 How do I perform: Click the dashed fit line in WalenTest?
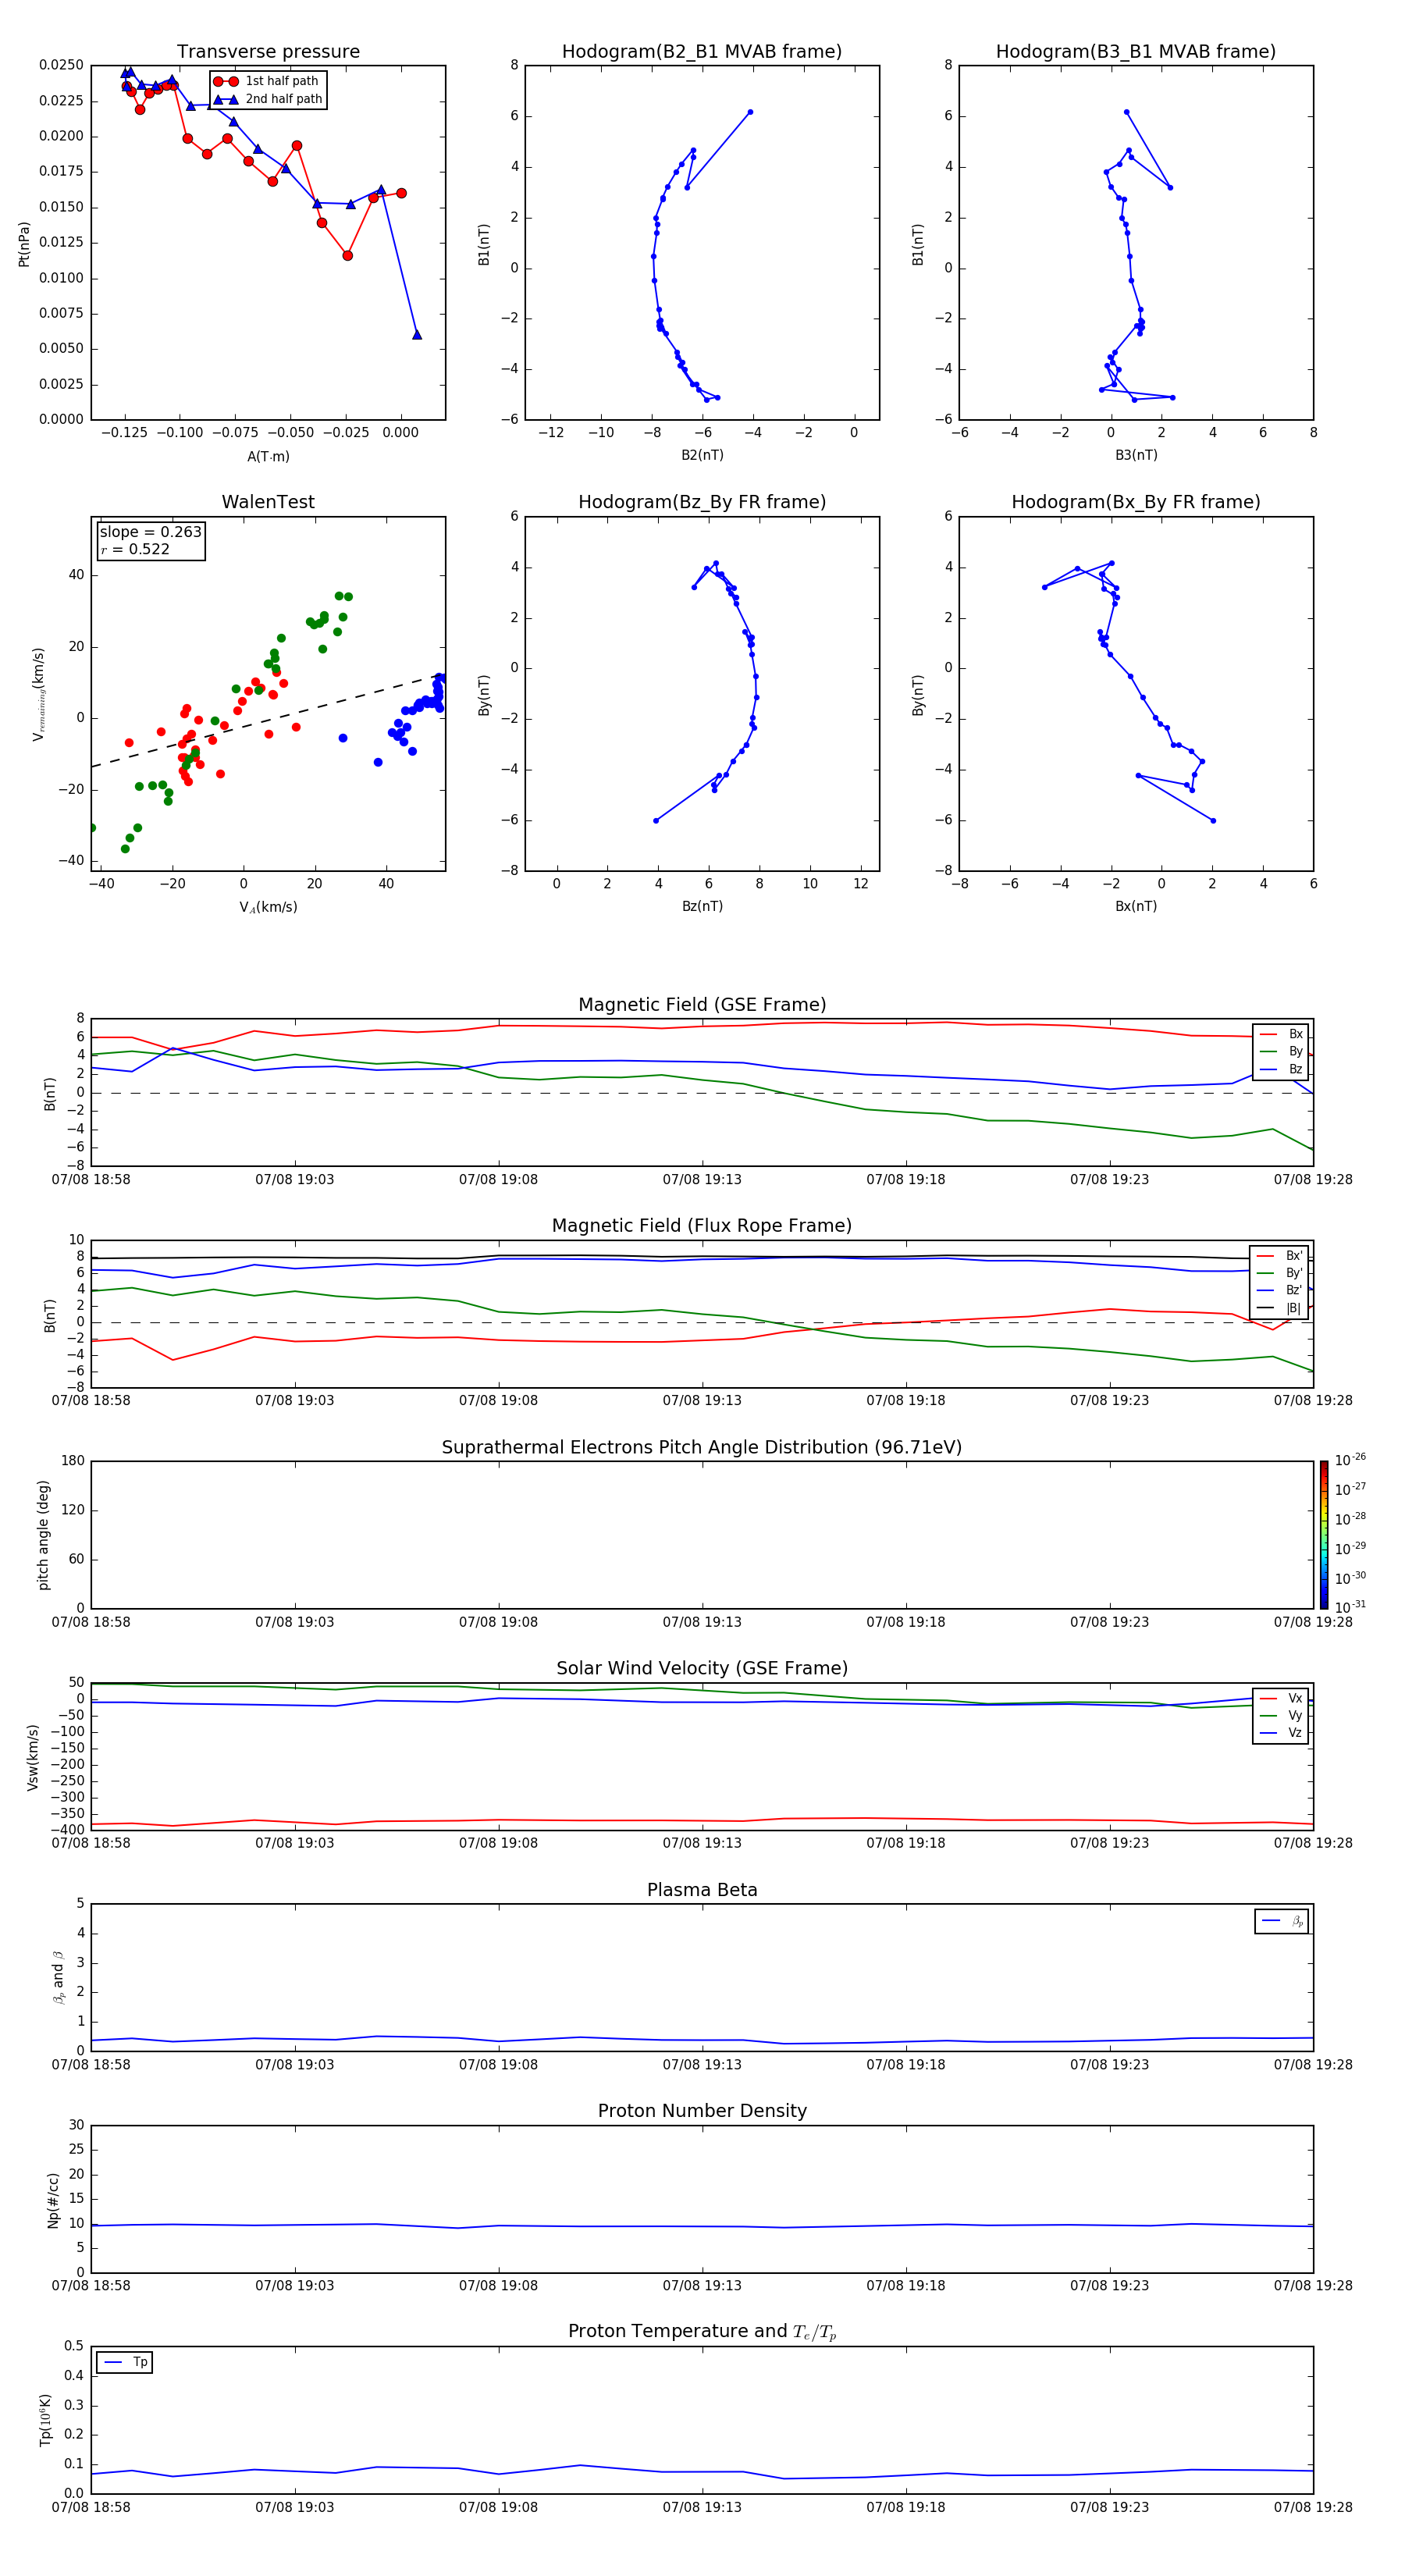tap(268, 720)
